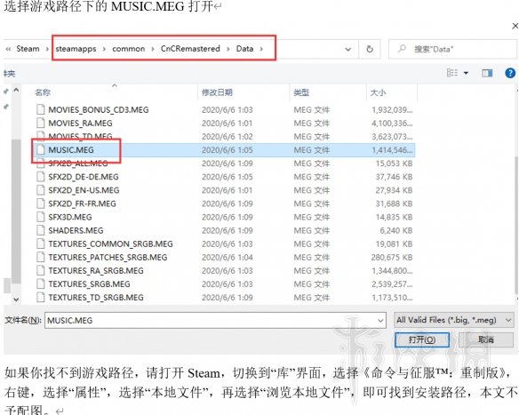Select SFX2D_DE-DE.MEG file name

tap(84, 177)
